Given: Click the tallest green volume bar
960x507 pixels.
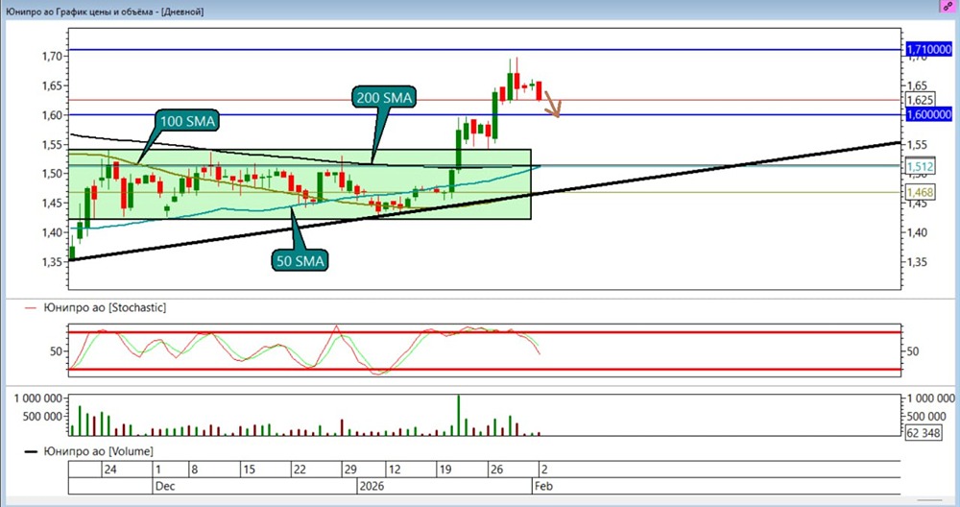Looking at the screenshot, I should (459, 415).
